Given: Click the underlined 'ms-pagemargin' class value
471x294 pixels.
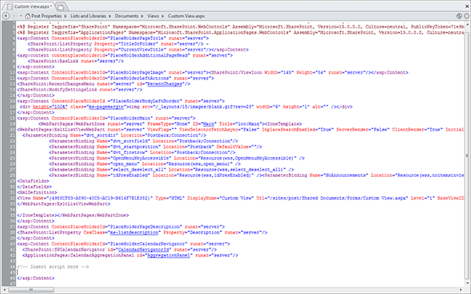Looking at the screenshot, I should [106, 107].
